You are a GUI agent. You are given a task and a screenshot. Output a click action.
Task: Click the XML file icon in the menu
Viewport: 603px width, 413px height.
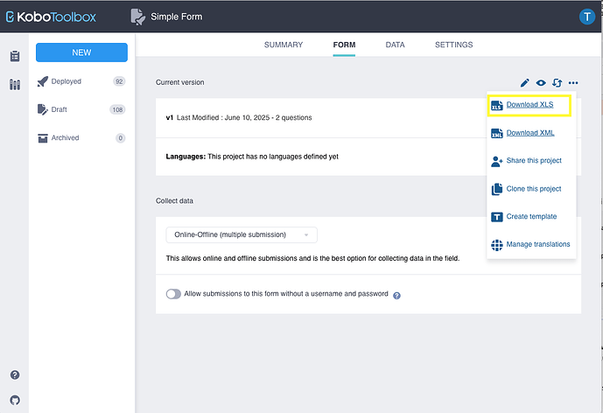496,133
